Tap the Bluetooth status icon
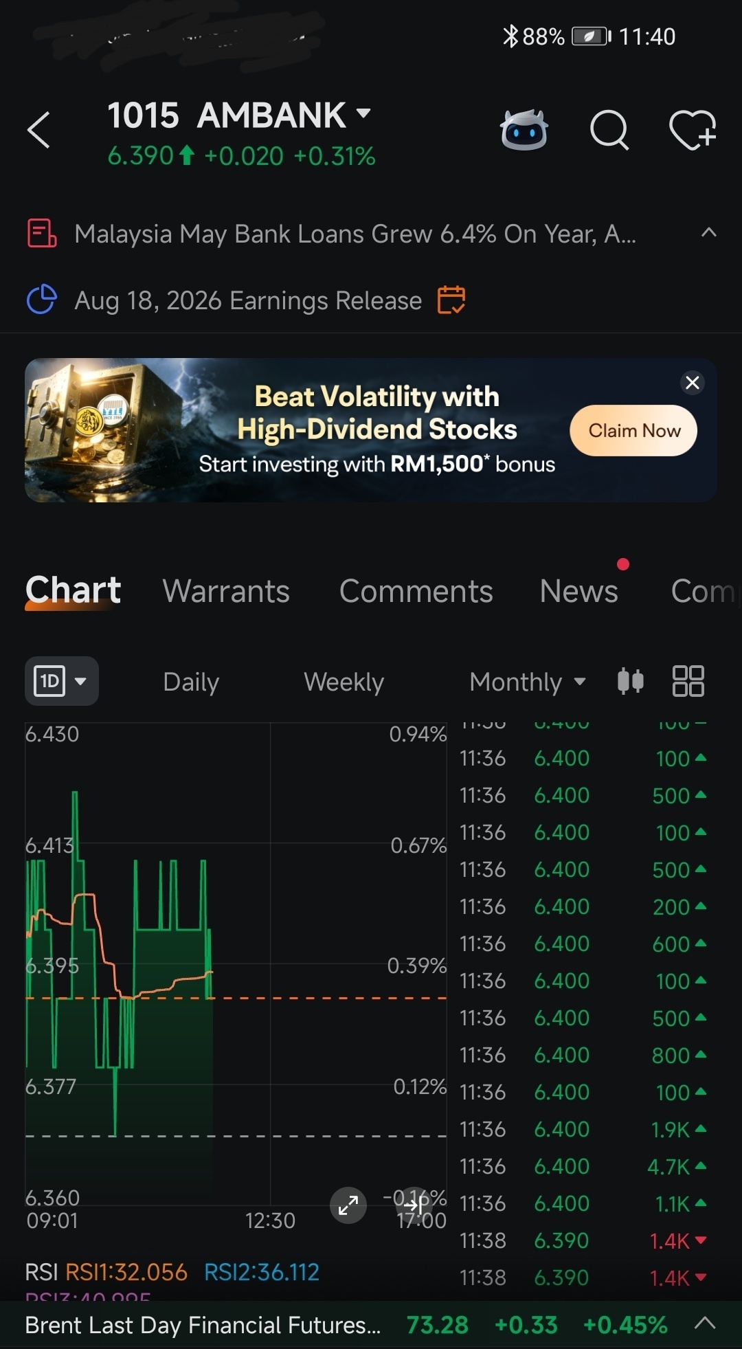Image resolution: width=742 pixels, height=1349 pixels. click(x=510, y=36)
